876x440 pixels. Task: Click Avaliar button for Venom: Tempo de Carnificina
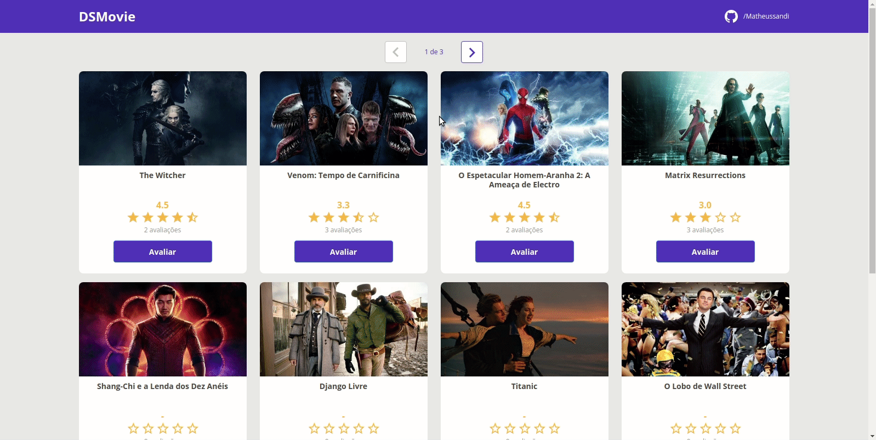(344, 252)
